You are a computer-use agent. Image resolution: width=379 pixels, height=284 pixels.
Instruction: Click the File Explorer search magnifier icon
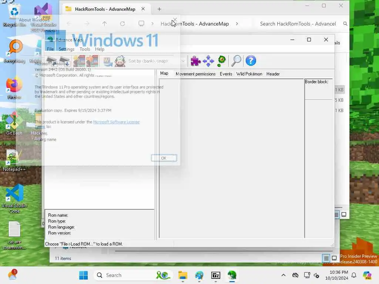[345, 24]
